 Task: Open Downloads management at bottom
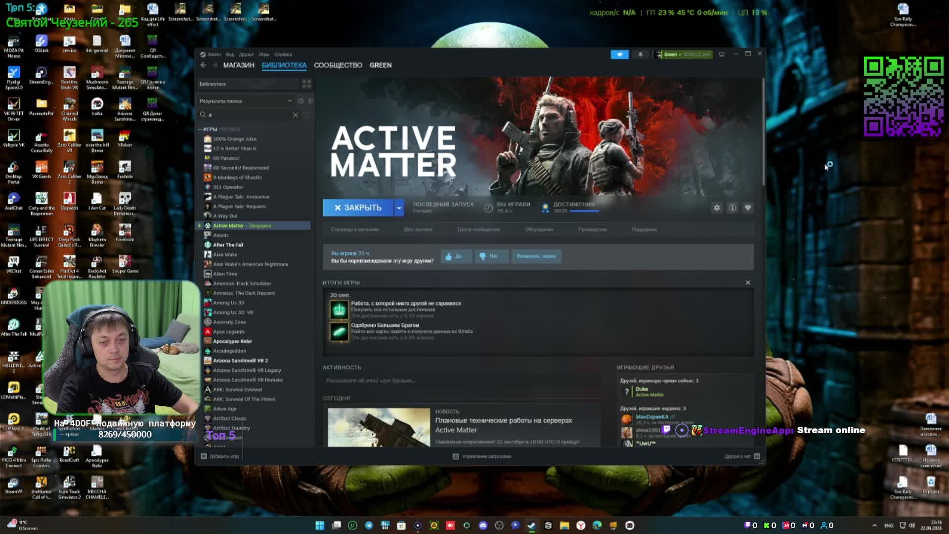pos(482,456)
